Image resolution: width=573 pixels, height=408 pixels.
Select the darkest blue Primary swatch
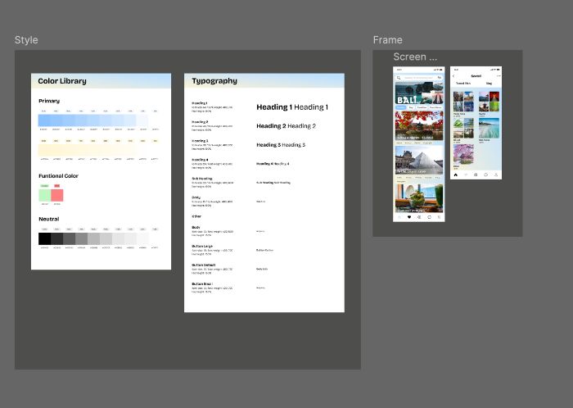point(44,120)
